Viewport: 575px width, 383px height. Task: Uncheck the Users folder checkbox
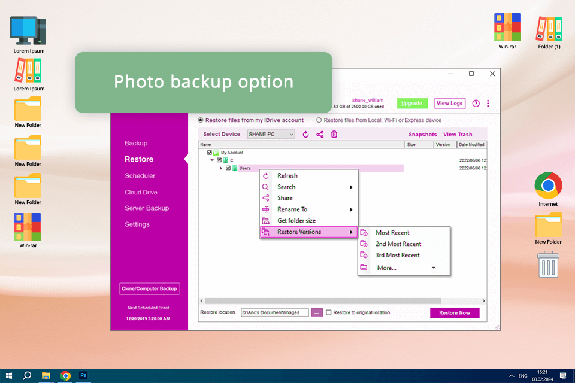[228, 168]
